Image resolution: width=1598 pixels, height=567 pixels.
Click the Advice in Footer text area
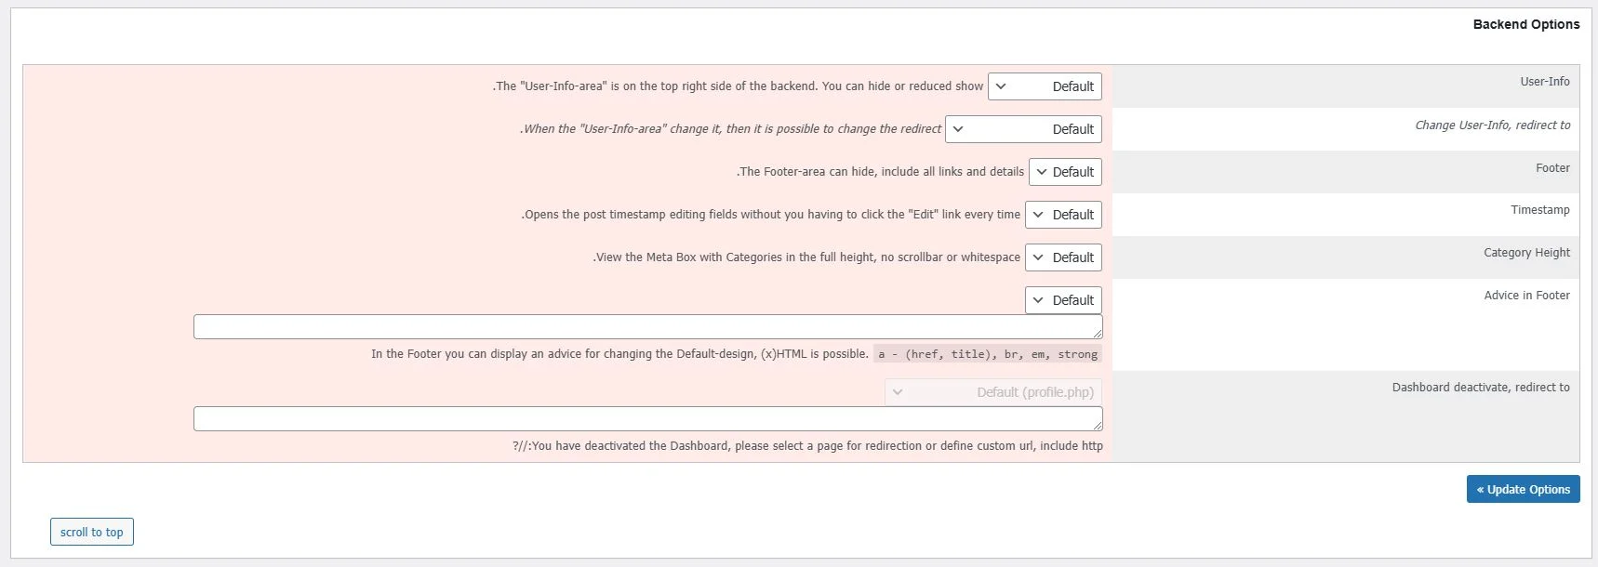(x=648, y=327)
